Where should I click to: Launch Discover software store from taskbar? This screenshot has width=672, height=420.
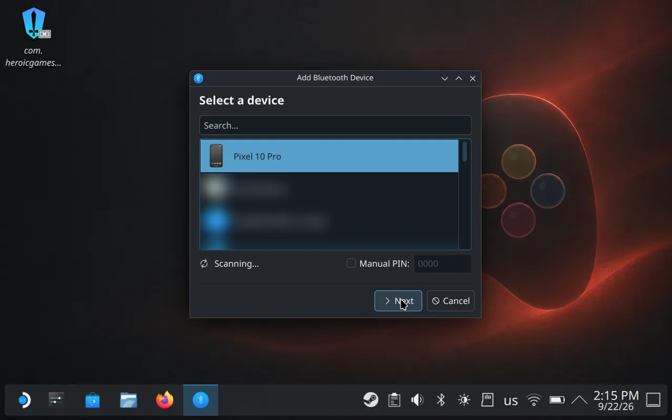coord(92,401)
